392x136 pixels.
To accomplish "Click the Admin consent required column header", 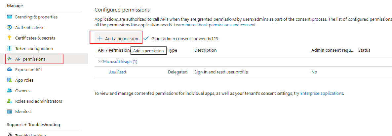I will 333,50.
